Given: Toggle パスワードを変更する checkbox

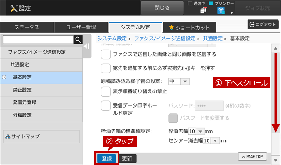Looking at the screenshot, I should pos(173,118).
